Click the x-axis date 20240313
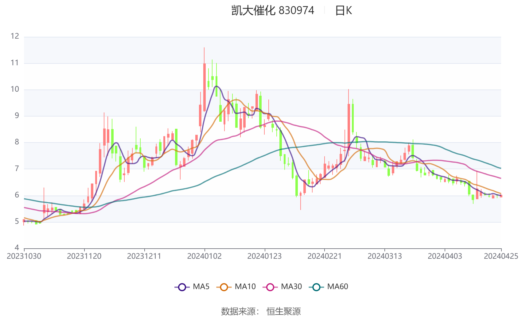The height and width of the screenshot is (317, 522). tap(385, 256)
